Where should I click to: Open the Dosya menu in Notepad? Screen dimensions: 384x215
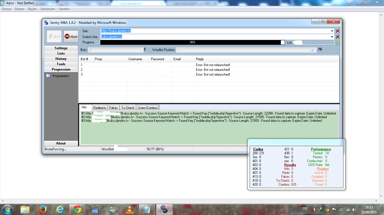pyautogui.click(x=6, y=9)
